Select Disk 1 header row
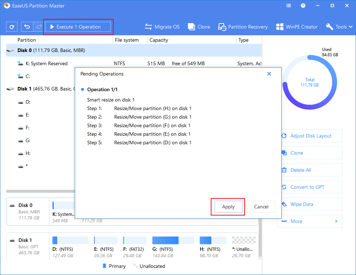The height and width of the screenshot is (275, 356). (x=41, y=89)
